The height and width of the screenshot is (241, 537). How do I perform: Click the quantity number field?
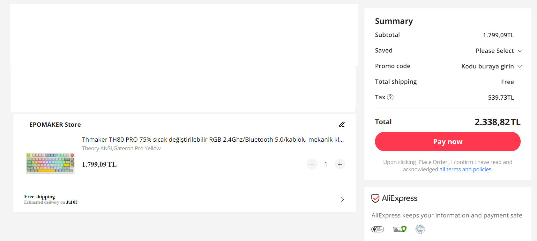326,164
